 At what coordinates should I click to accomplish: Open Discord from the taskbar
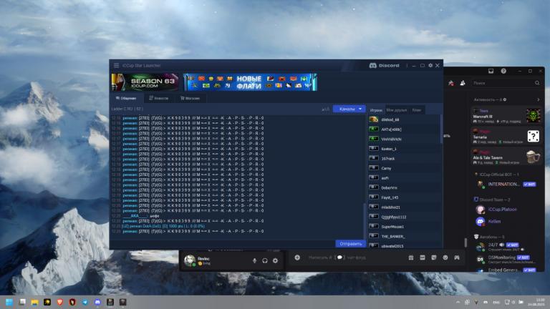[x=97, y=302]
